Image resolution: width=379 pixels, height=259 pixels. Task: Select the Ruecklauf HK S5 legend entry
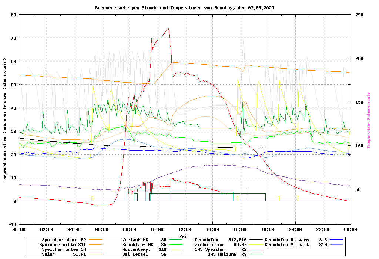coord(144,245)
